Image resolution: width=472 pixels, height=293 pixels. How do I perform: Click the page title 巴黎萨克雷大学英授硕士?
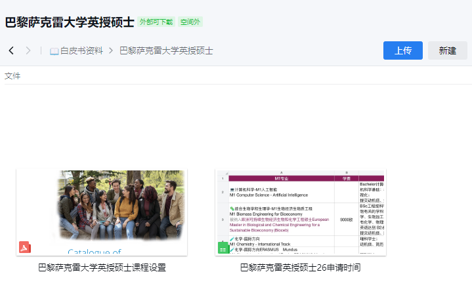click(x=70, y=22)
